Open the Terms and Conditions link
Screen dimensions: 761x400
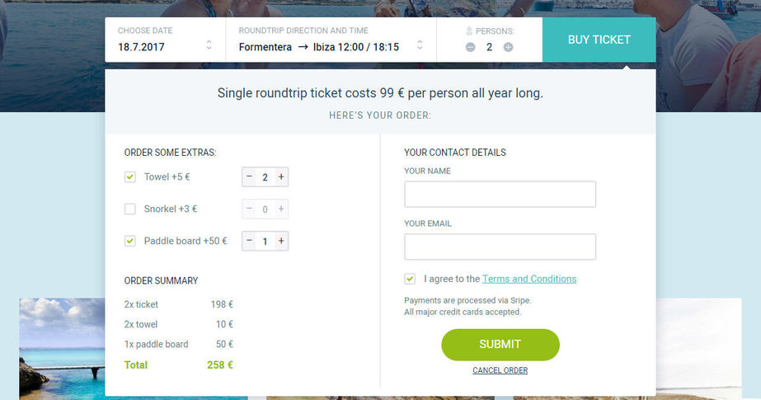529,279
